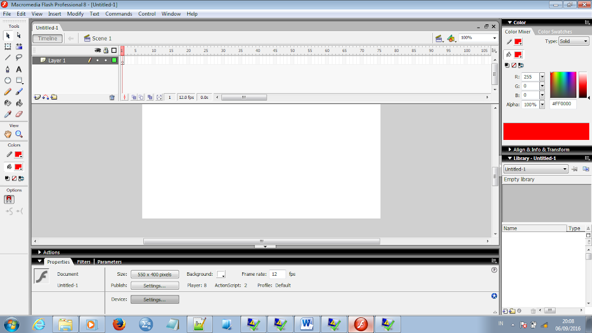Select the Zoom magnifier tool
592x333 pixels.
19,134
